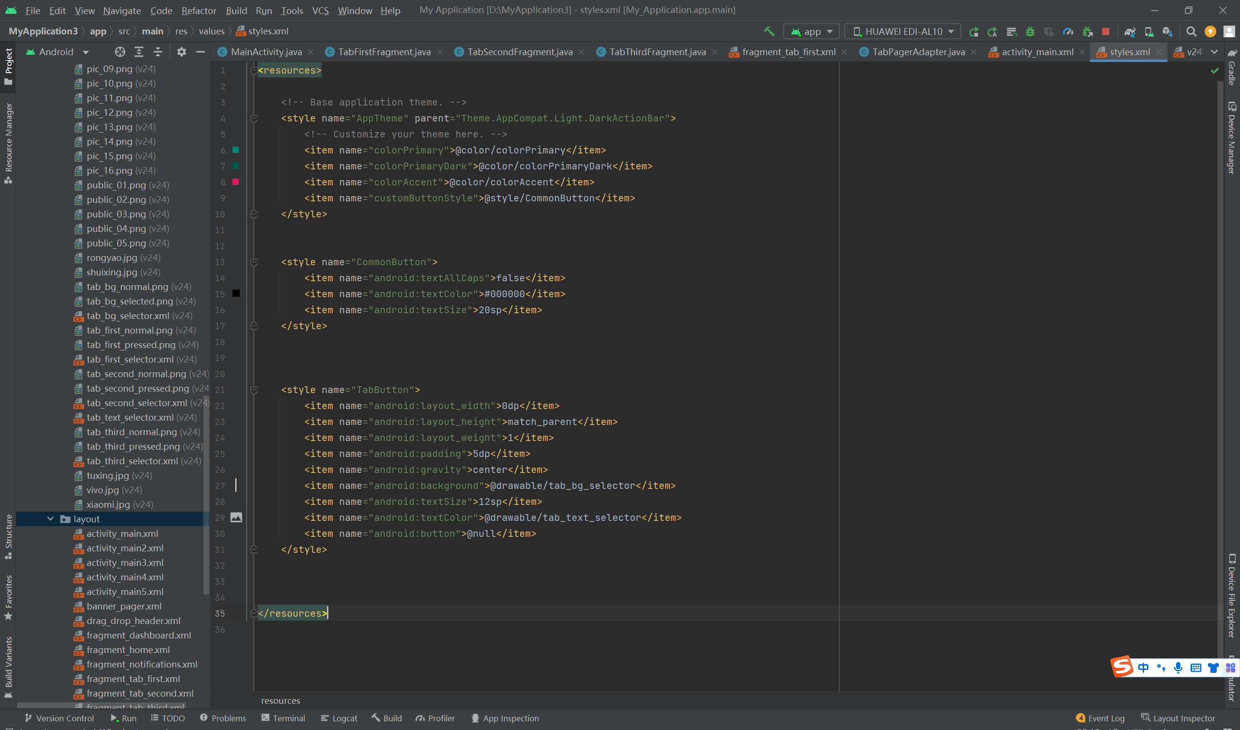Click the Make Project hammer icon

tap(769, 31)
